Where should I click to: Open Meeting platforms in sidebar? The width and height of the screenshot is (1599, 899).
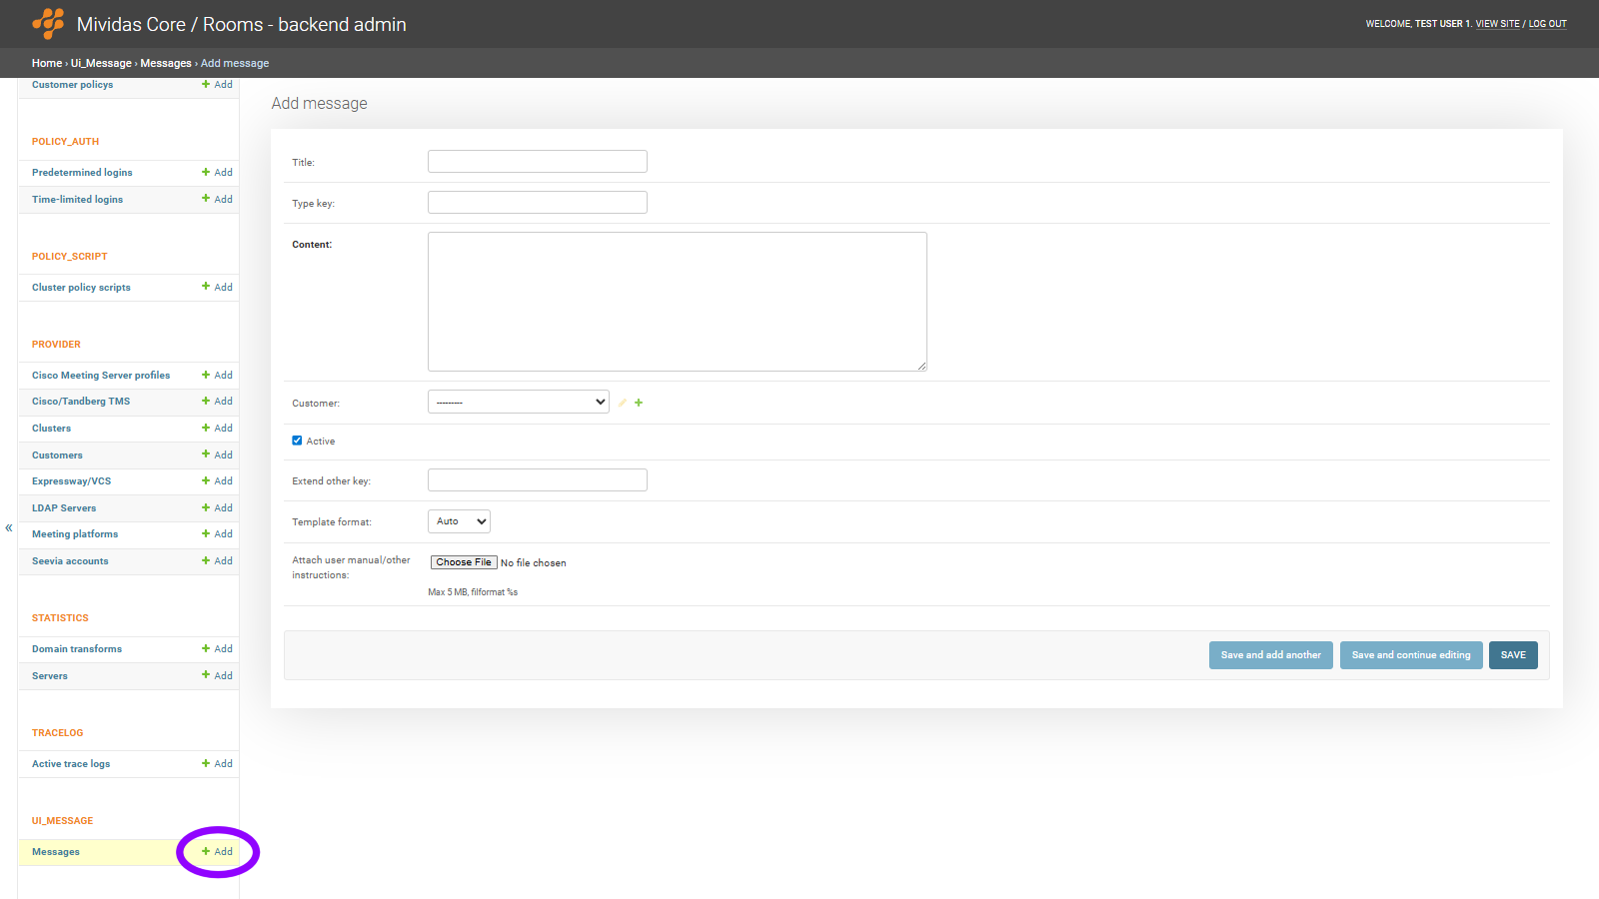(75, 534)
